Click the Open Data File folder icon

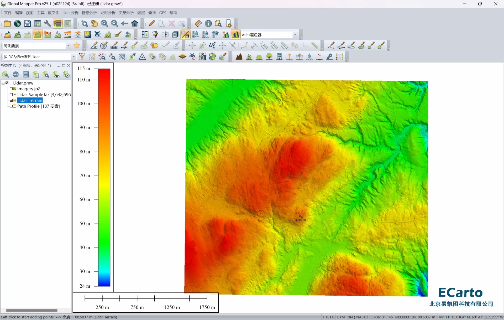[x=7, y=24]
